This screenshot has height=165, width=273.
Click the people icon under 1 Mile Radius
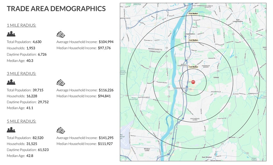(11, 34)
